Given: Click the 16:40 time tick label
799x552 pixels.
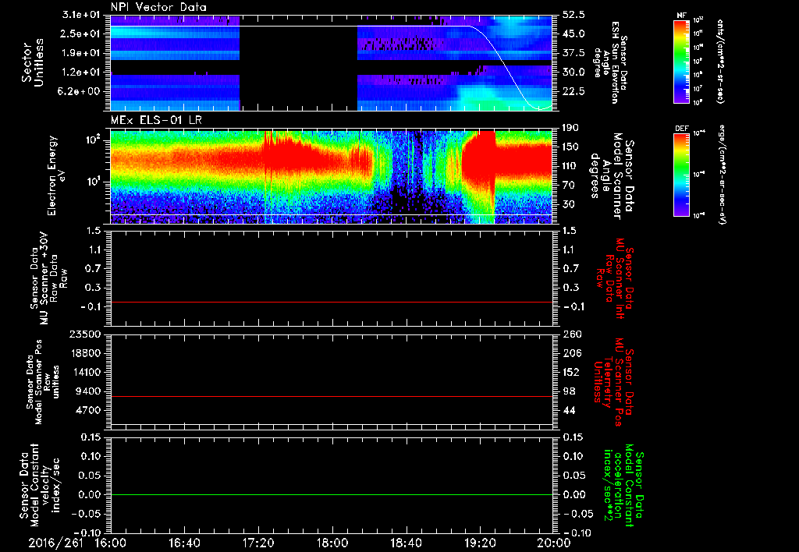Looking at the screenshot, I should pyautogui.click(x=184, y=543).
